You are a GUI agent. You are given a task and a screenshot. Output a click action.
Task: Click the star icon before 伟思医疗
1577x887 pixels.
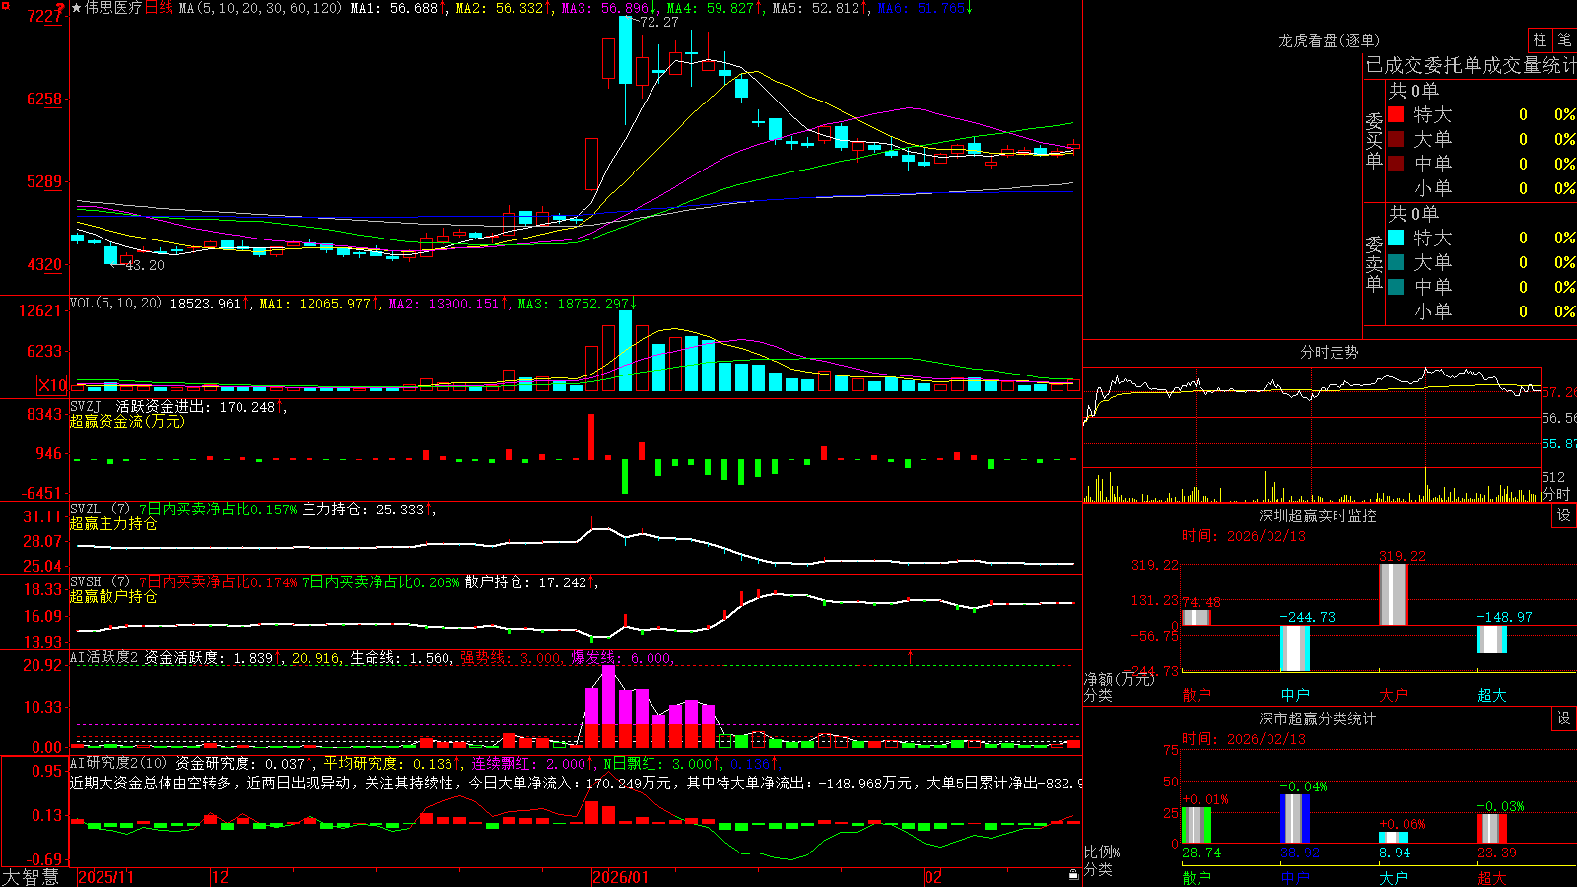pos(77,8)
